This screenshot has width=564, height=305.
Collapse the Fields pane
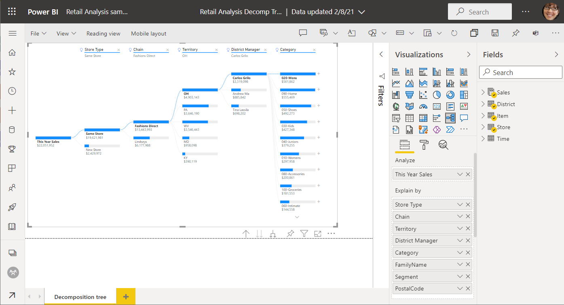[556, 54]
